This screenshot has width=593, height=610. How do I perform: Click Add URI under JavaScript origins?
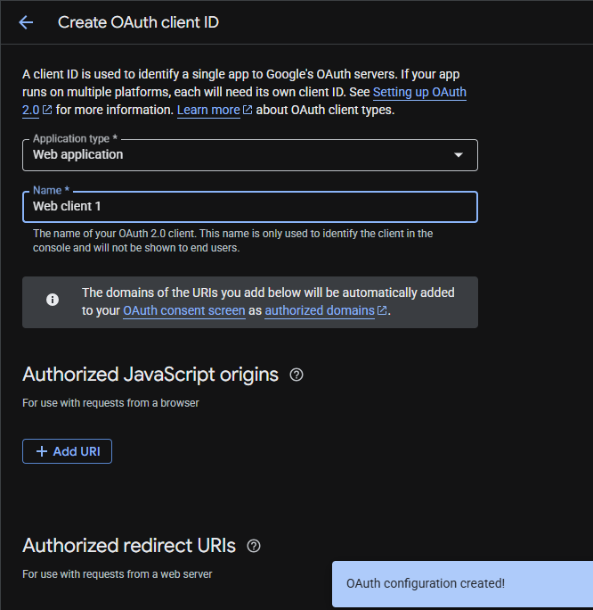(67, 451)
